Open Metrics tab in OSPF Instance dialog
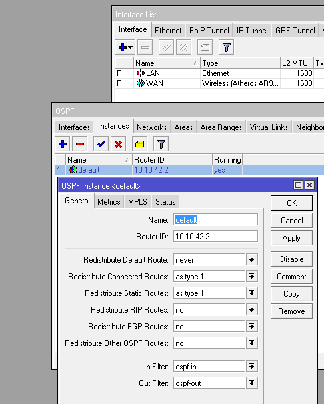The image size is (324, 404). click(109, 202)
